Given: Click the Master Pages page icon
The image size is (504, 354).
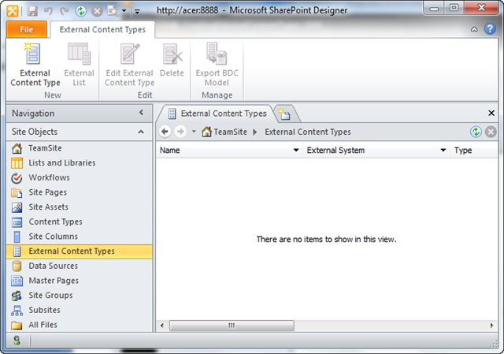Looking at the screenshot, I should 17,281.
